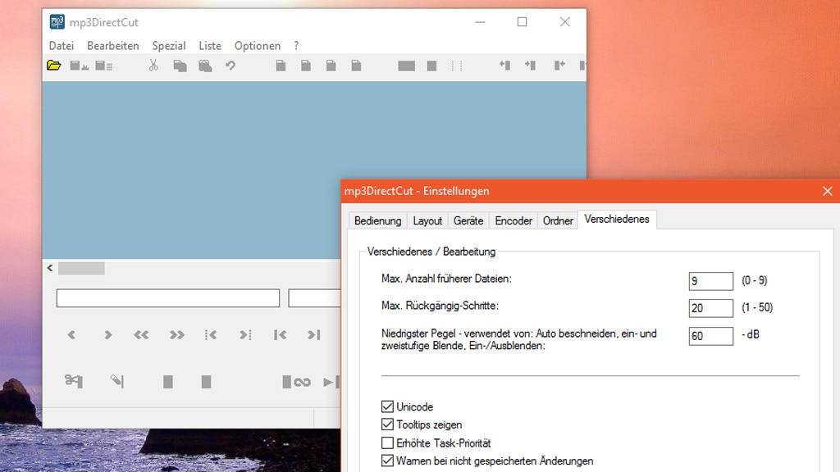Click the toolbar icon with two dotted lines
This screenshot has width=840, height=472.
pos(457,66)
